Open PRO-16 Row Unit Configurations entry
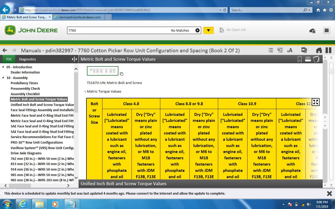Screen dimensions: 335x209 (x=37, y=143)
